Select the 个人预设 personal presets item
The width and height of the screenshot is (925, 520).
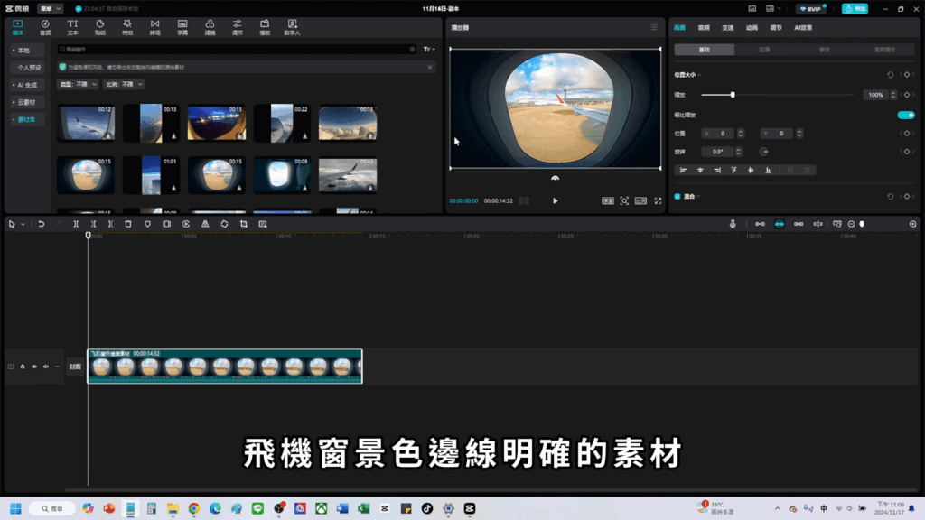click(27, 68)
